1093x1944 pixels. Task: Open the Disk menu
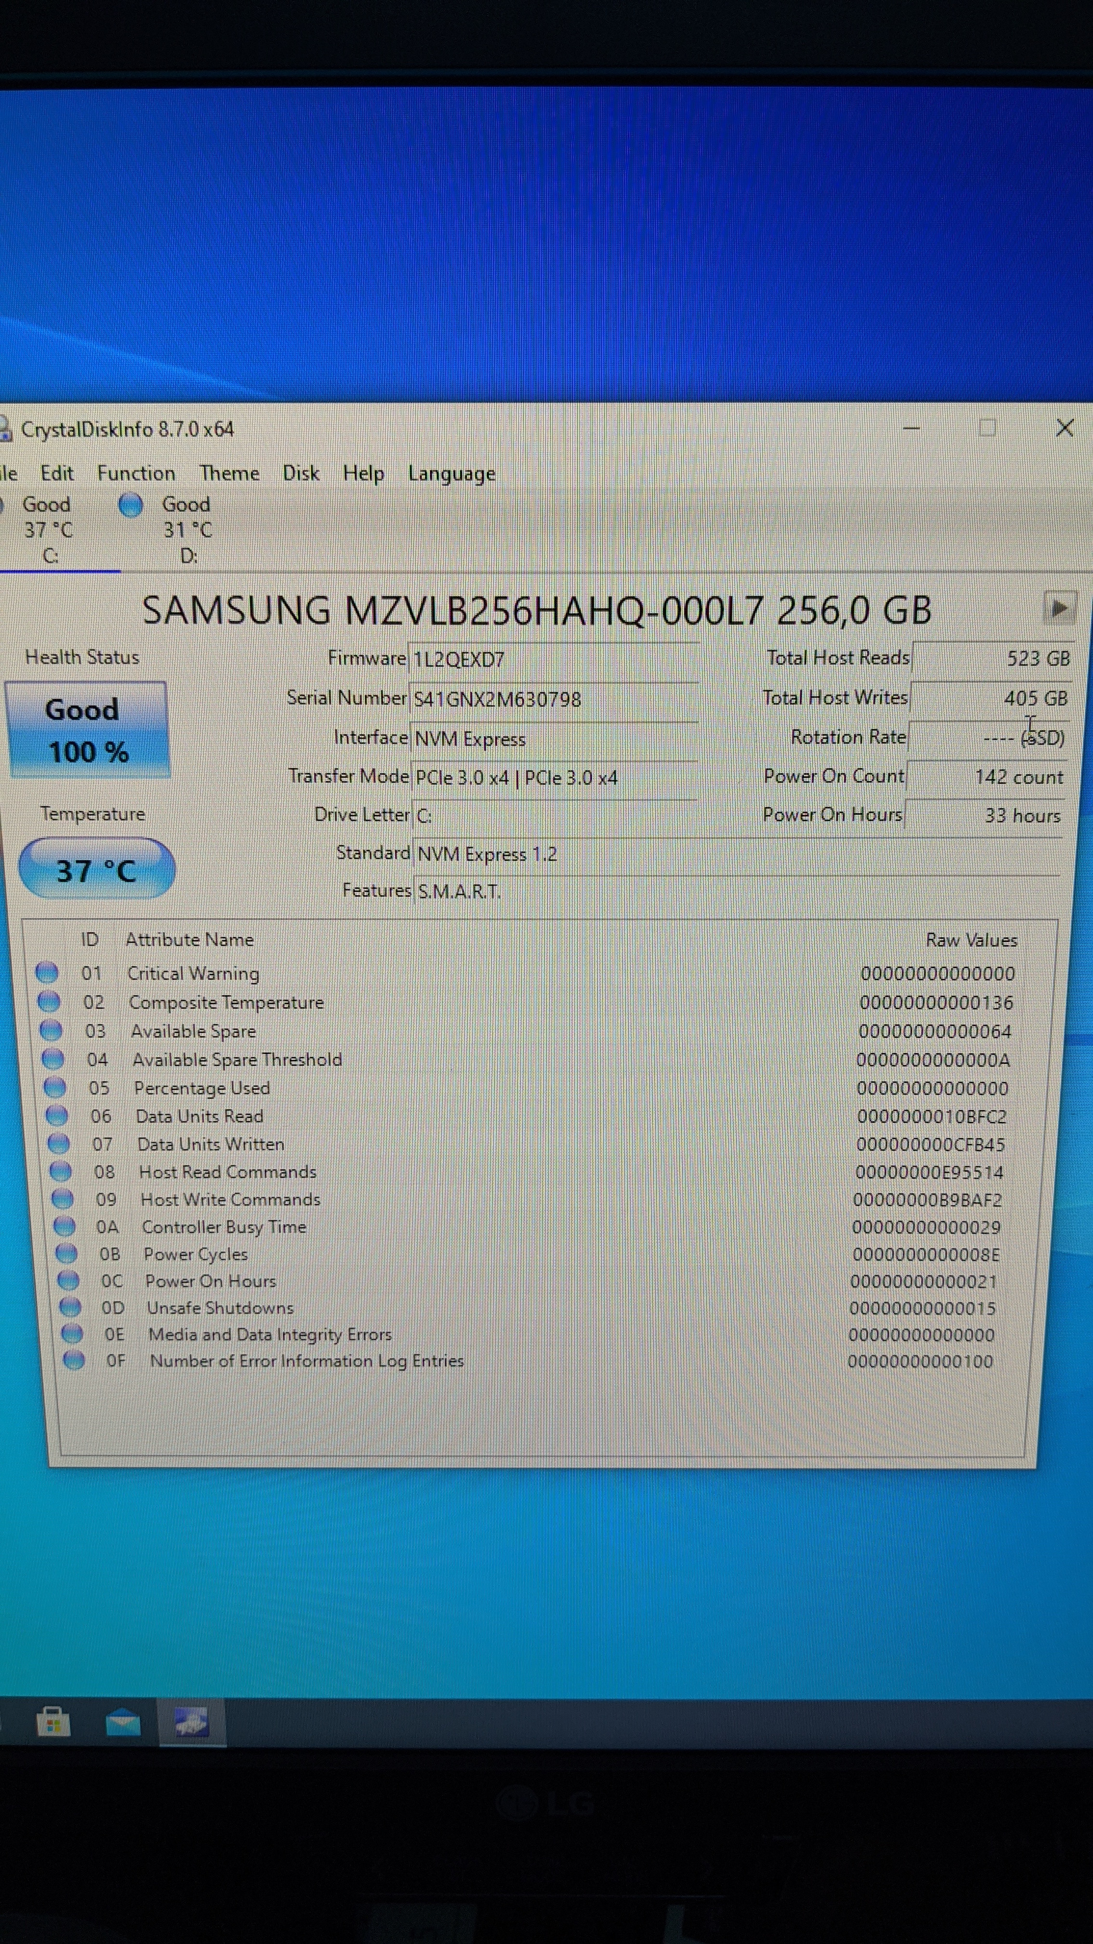pos(301,473)
